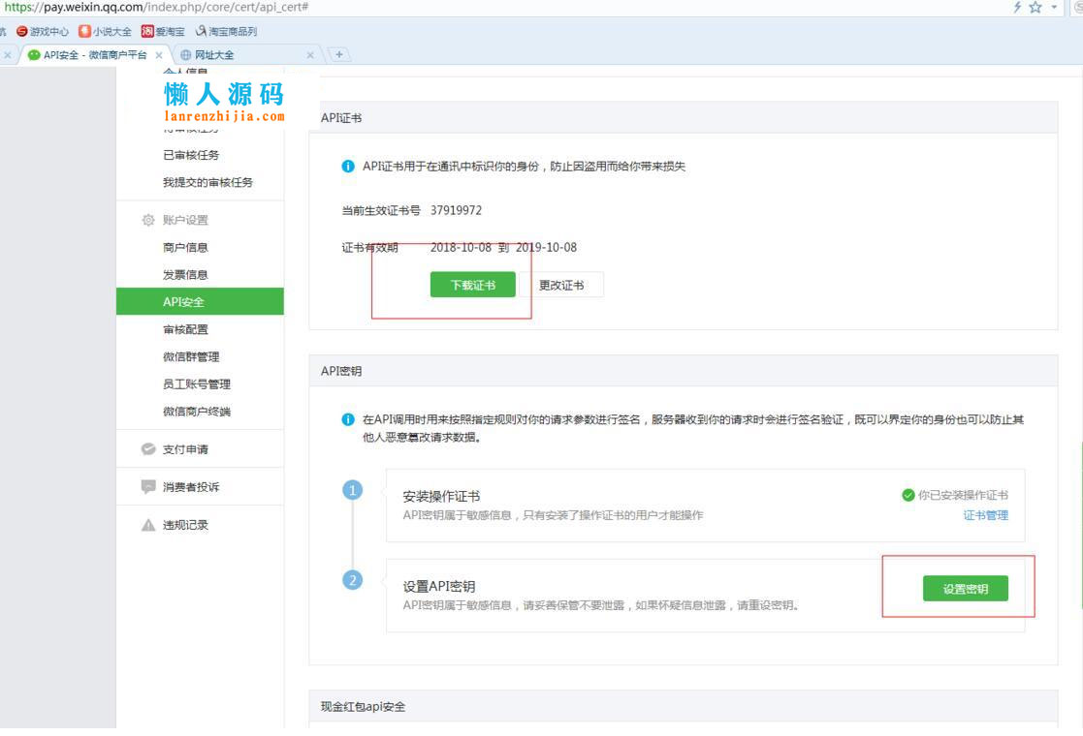This screenshot has width=1083, height=736.
Task: Click the 更改证书 button
Action: tap(561, 285)
